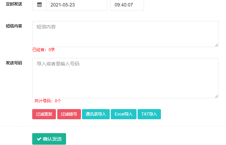Viewport: 226px width, 145px height.
Task: Click the time field showing 09:40:07
Action: point(127,5)
